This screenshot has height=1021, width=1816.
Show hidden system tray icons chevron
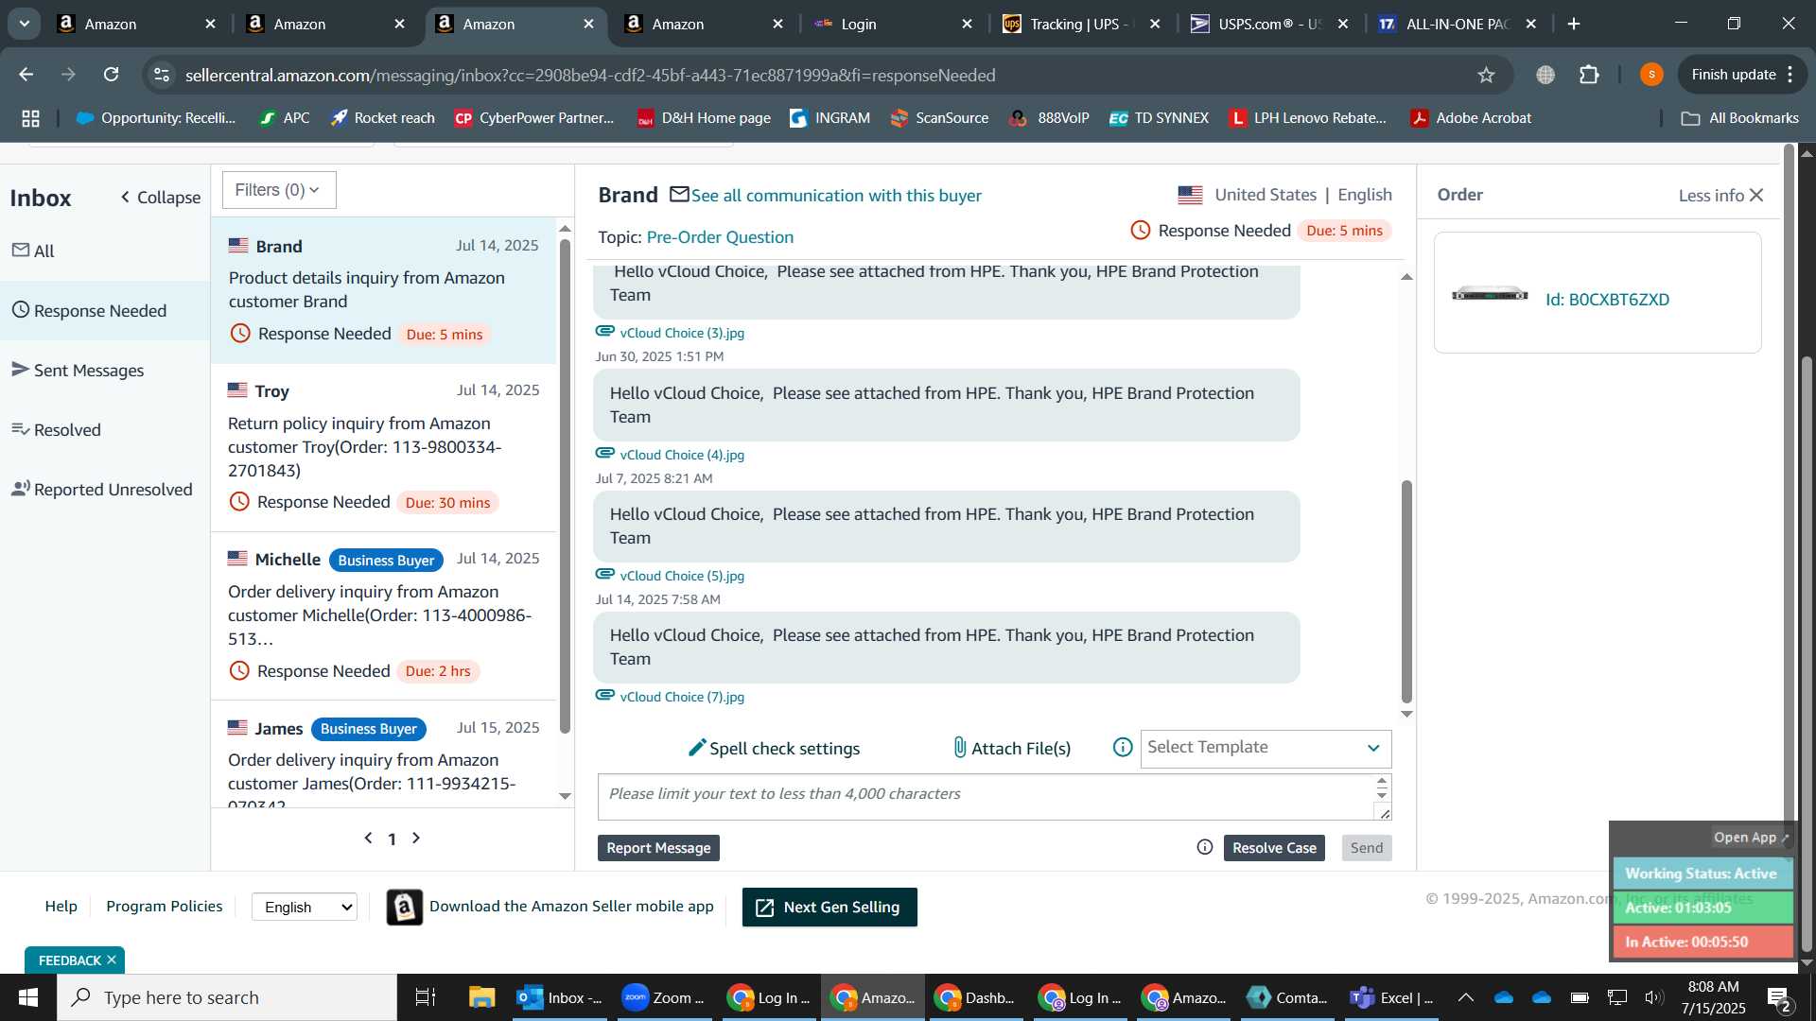pyautogui.click(x=1465, y=997)
